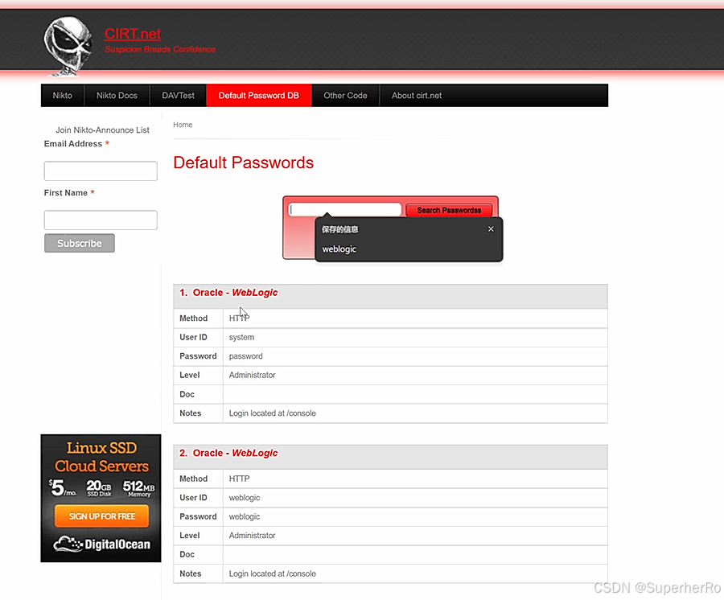Click the Search Passwordss button

point(449,210)
